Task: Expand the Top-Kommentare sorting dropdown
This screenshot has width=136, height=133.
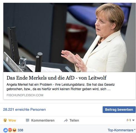Action: [122, 130]
